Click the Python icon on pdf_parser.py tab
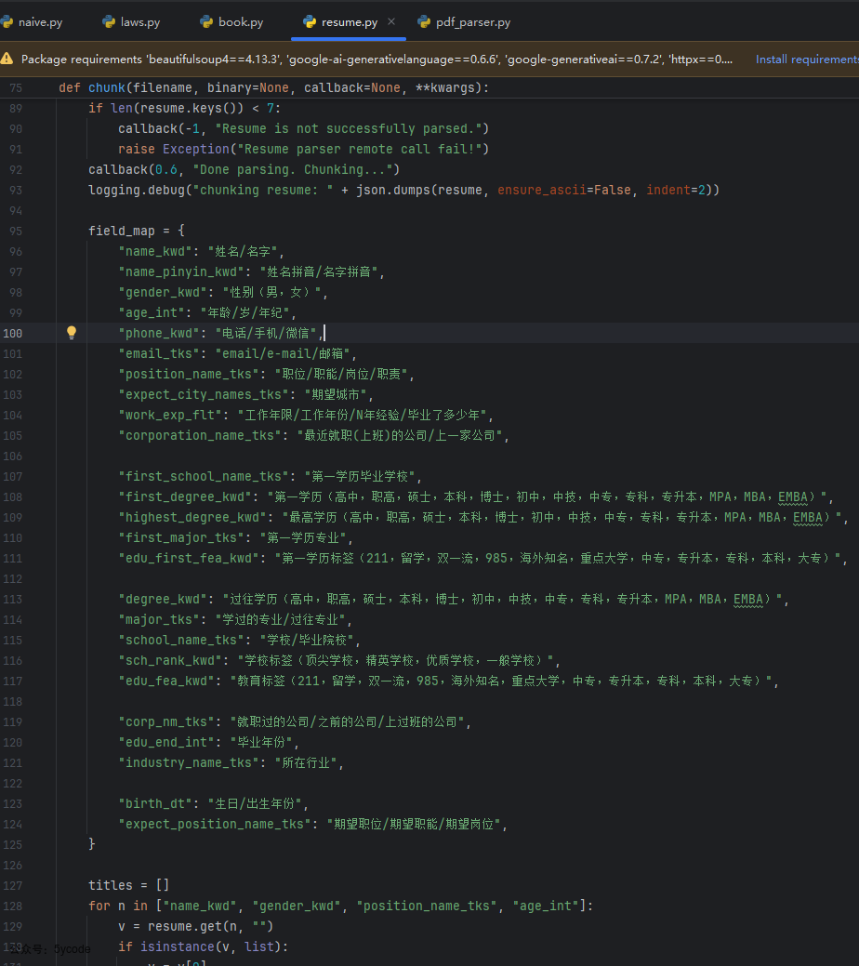 pos(424,22)
